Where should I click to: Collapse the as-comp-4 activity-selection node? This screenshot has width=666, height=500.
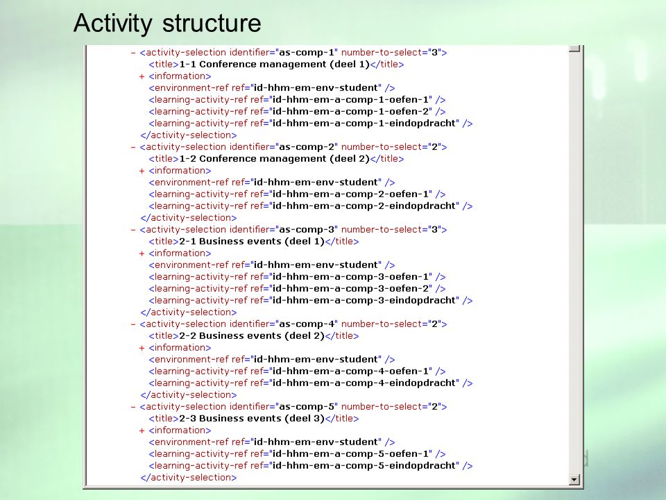pyautogui.click(x=133, y=324)
